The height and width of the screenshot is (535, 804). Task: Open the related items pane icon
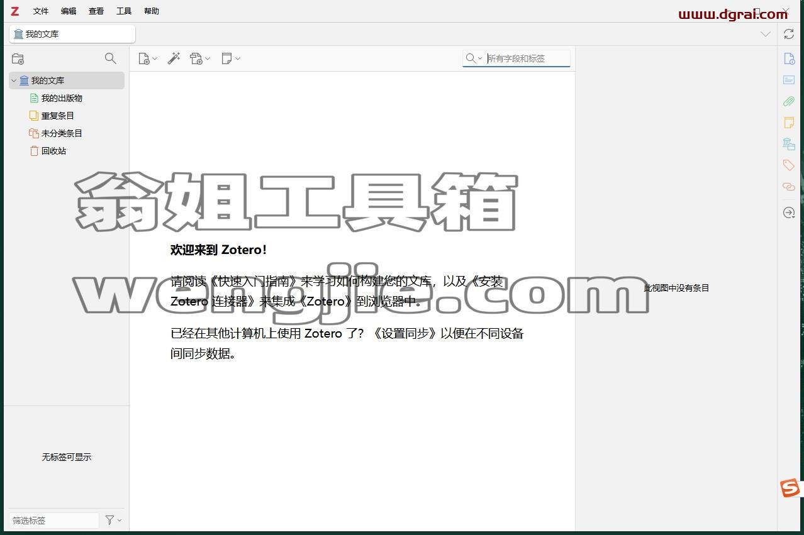[789, 187]
